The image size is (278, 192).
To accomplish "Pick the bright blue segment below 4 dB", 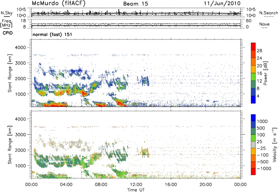I will click(253, 99).
